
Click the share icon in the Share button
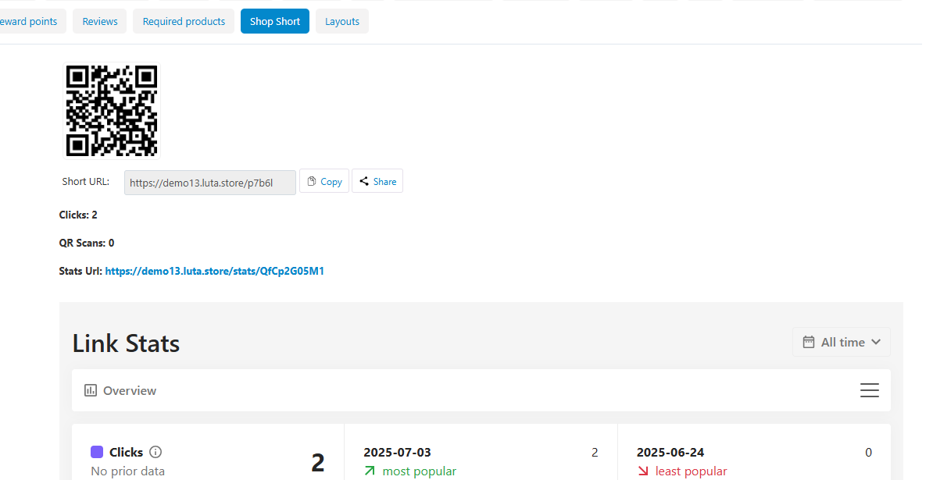364,181
